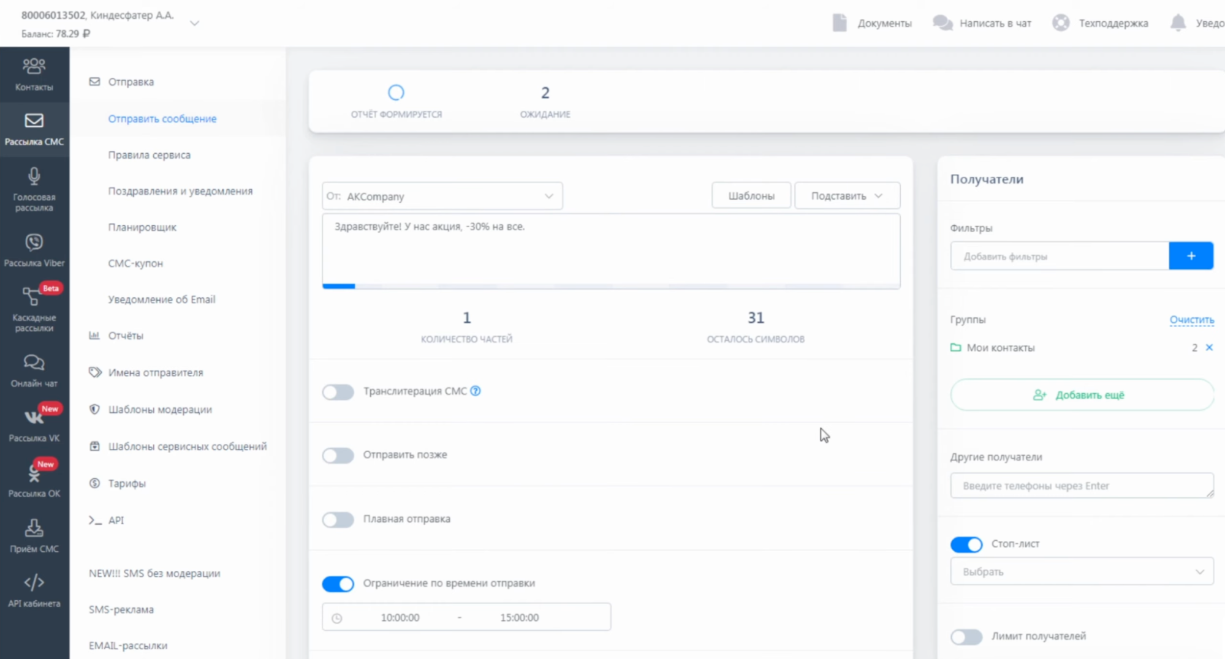This screenshot has height=659, width=1225.
Task: Select Отправить сообщение menu item
Action: point(162,119)
